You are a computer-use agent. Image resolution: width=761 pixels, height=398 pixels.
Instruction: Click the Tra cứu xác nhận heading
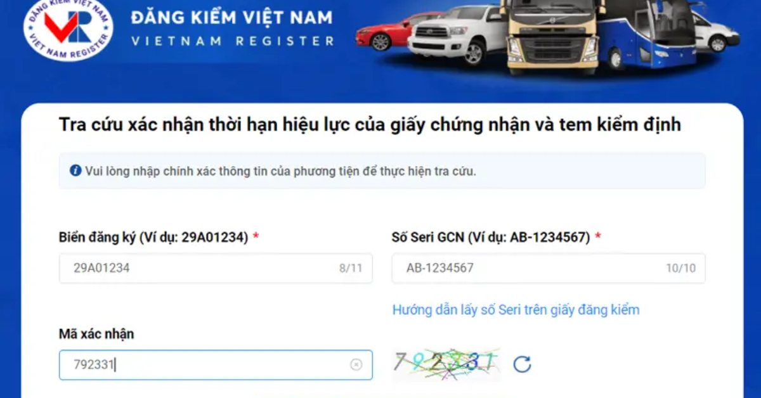(x=370, y=125)
